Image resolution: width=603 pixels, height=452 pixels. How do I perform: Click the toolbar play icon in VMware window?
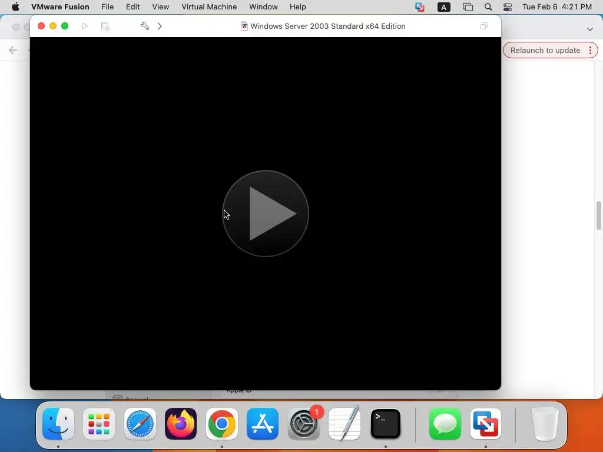click(x=85, y=26)
